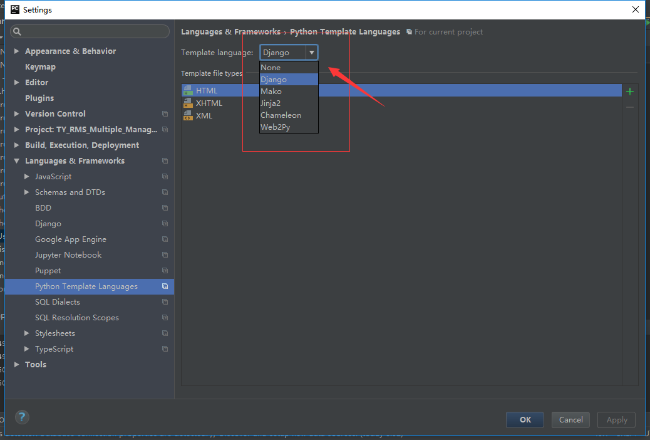Expand the Editor section arrow
This screenshot has height=440, width=650.
coord(16,82)
